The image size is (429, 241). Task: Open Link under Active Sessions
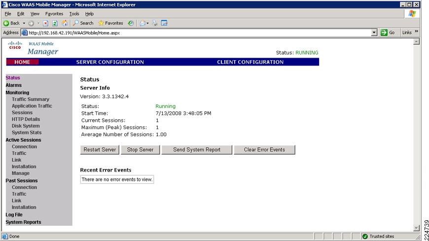point(16,160)
